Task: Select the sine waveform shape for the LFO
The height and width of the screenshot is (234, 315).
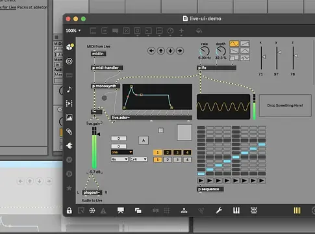Action: point(234,44)
